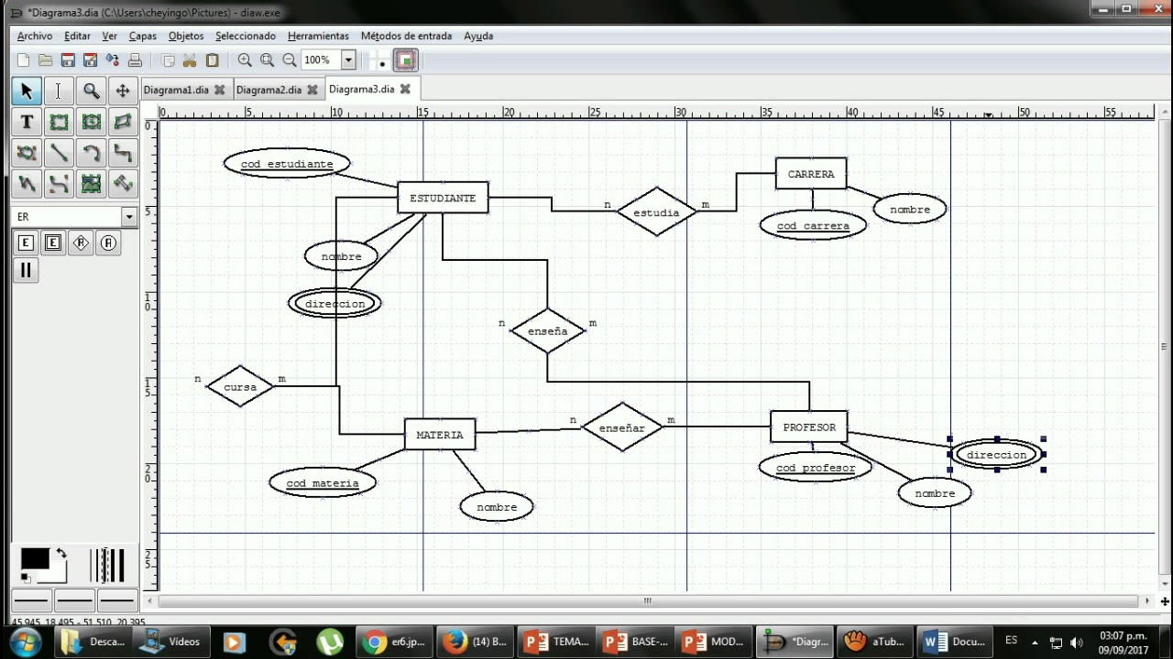Create a new diagram file
Screen dimensions: 1173x659
pos(23,60)
